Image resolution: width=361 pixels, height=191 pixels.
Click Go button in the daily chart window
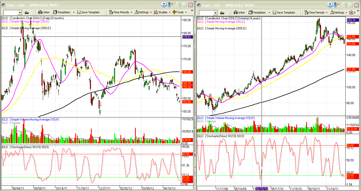[27, 13]
